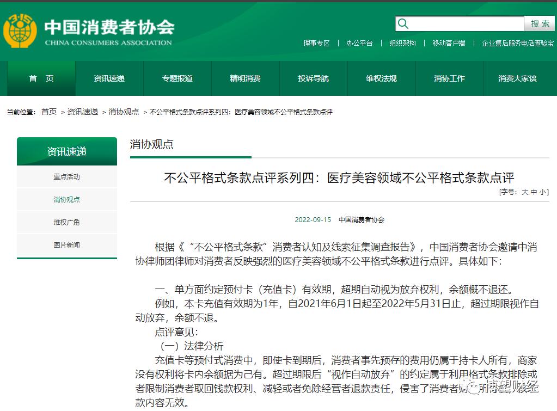The height and width of the screenshot is (411, 557).
Task: Click 维权法规 in the top navigation
Action: [381, 78]
